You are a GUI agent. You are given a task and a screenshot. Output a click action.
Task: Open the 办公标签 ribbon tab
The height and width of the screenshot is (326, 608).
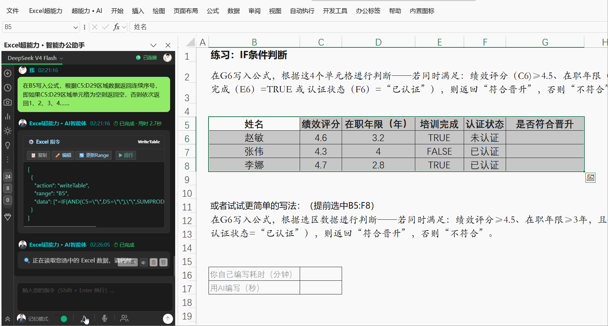(368, 11)
